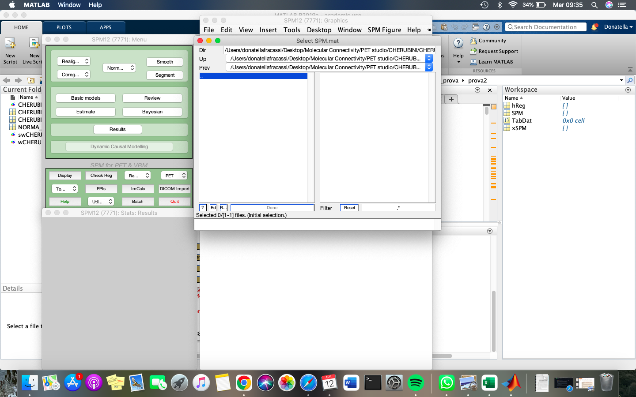Image resolution: width=636 pixels, height=397 pixels.
Task: Open the Realig... dropdown in the SPM menu
Action: [x=73, y=61]
